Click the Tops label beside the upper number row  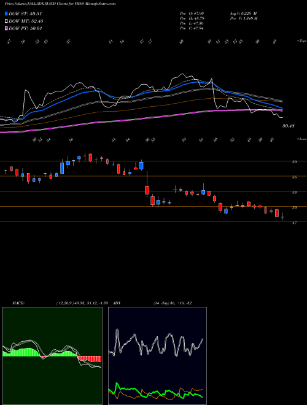[x=301, y=41]
